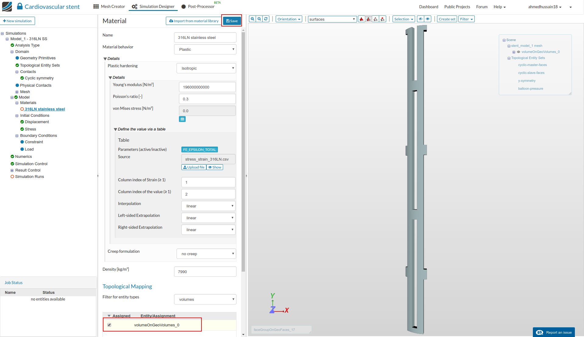The image size is (584, 337).
Task: Open the surfaces render type dropdown
Action: point(332,19)
